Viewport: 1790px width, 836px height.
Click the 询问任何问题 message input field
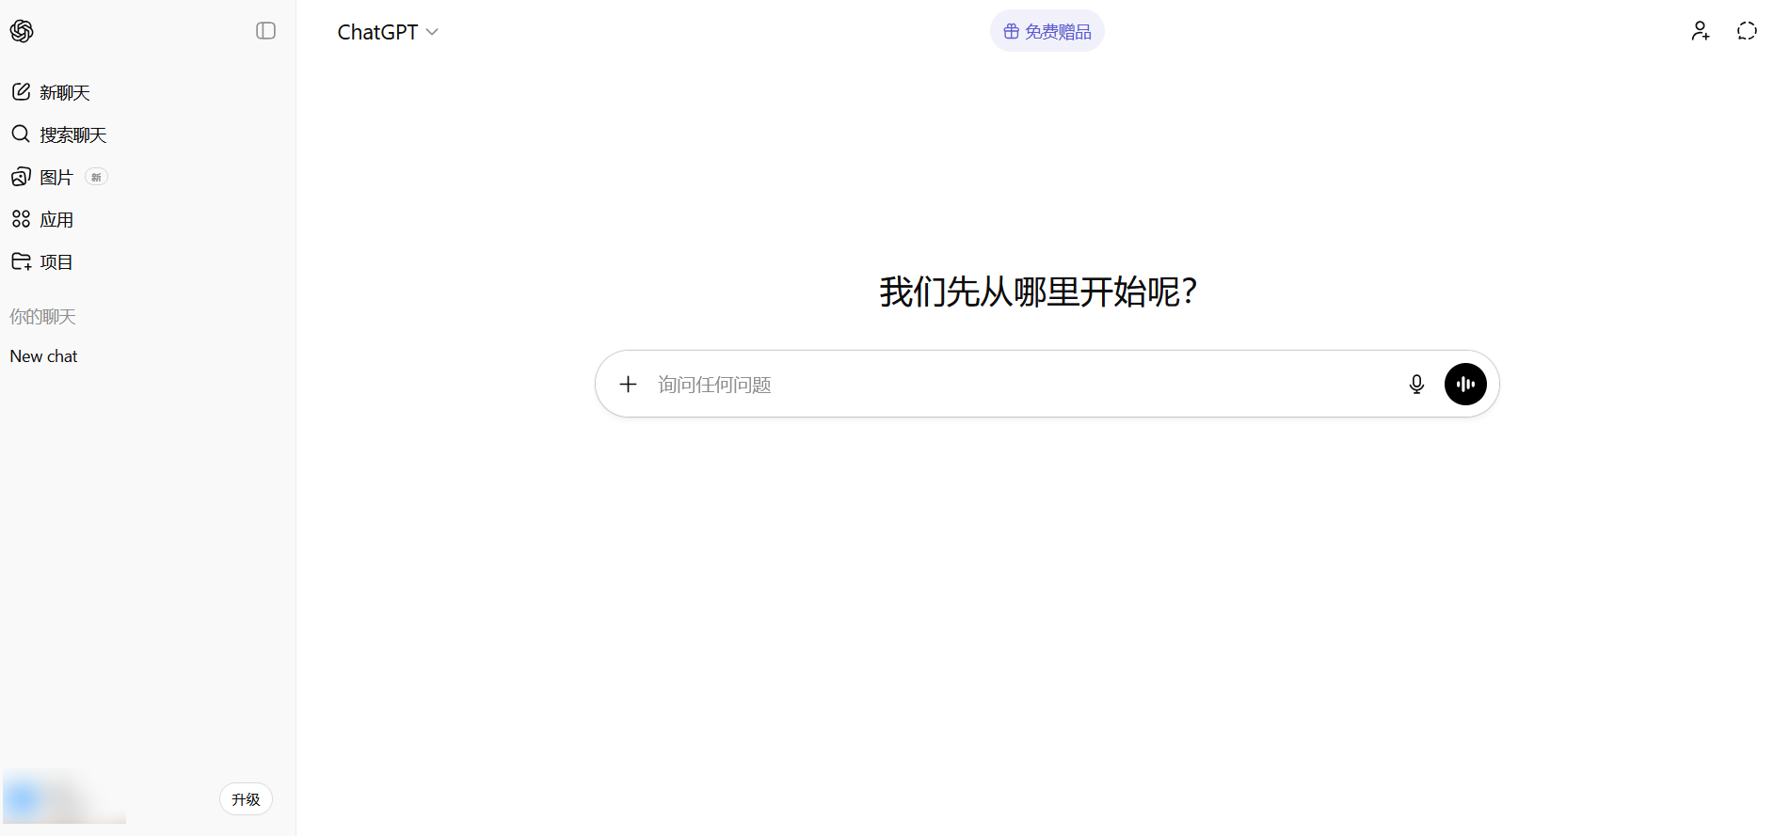1016,384
